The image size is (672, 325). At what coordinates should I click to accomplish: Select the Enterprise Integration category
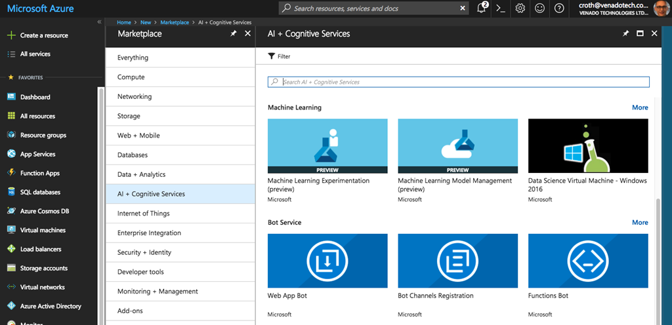(180, 233)
